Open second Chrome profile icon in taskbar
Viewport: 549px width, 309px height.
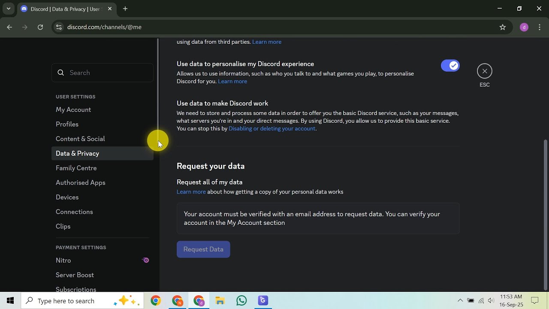177,301
